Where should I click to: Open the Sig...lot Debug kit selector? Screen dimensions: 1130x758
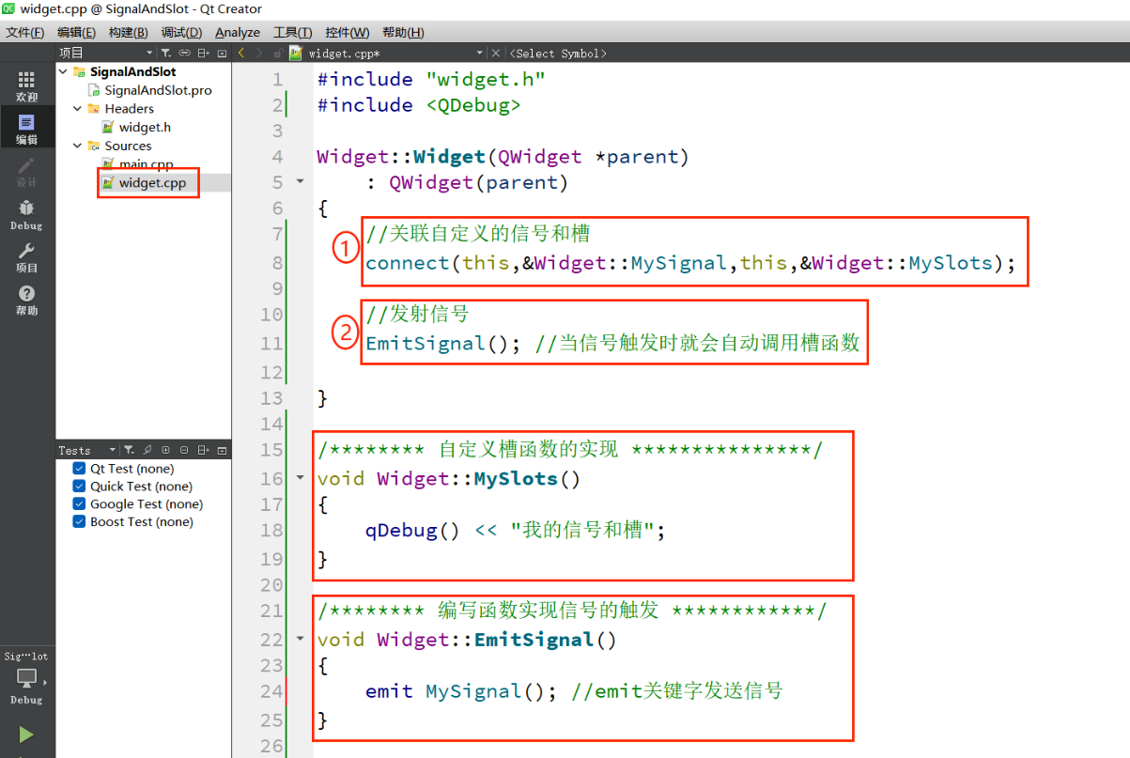(x=26, y=678)
